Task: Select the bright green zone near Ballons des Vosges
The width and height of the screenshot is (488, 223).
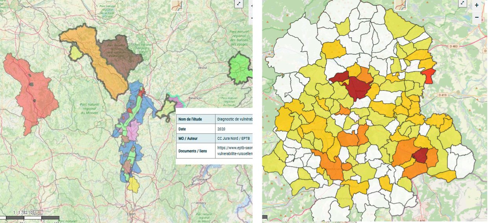Action: [239, 68]
